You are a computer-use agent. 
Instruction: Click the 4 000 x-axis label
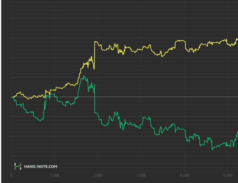tap(184, 176)
